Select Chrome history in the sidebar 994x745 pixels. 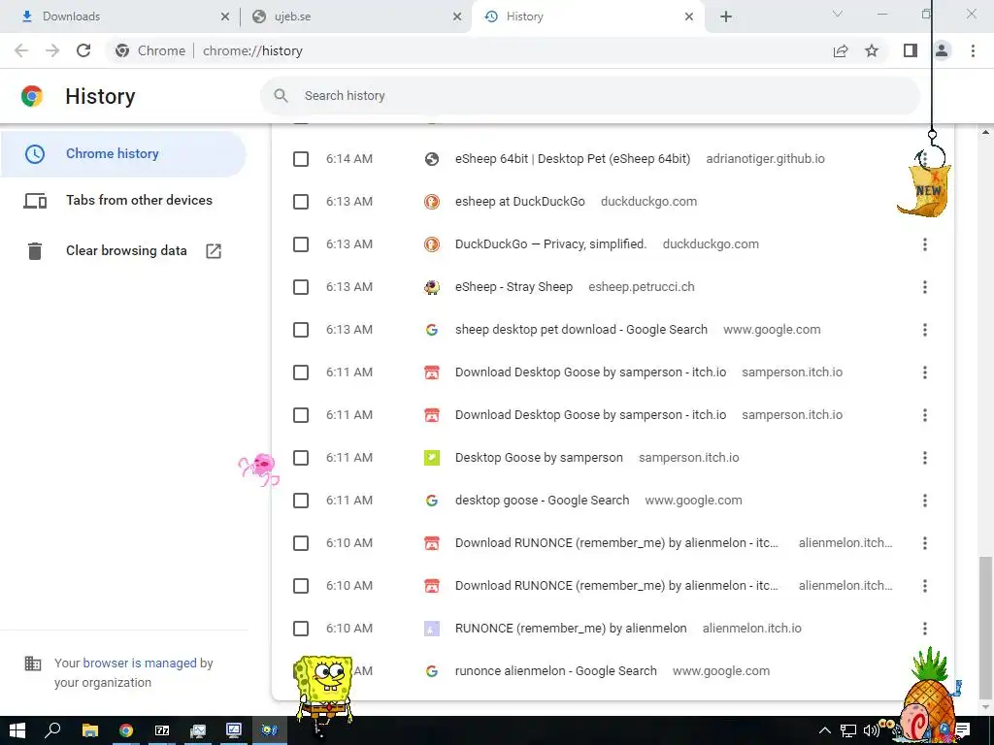tap(123, 154)
